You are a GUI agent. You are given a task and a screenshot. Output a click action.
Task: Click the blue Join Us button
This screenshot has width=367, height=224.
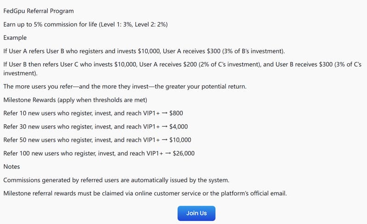pyautogui.click(x=196, y=213)
